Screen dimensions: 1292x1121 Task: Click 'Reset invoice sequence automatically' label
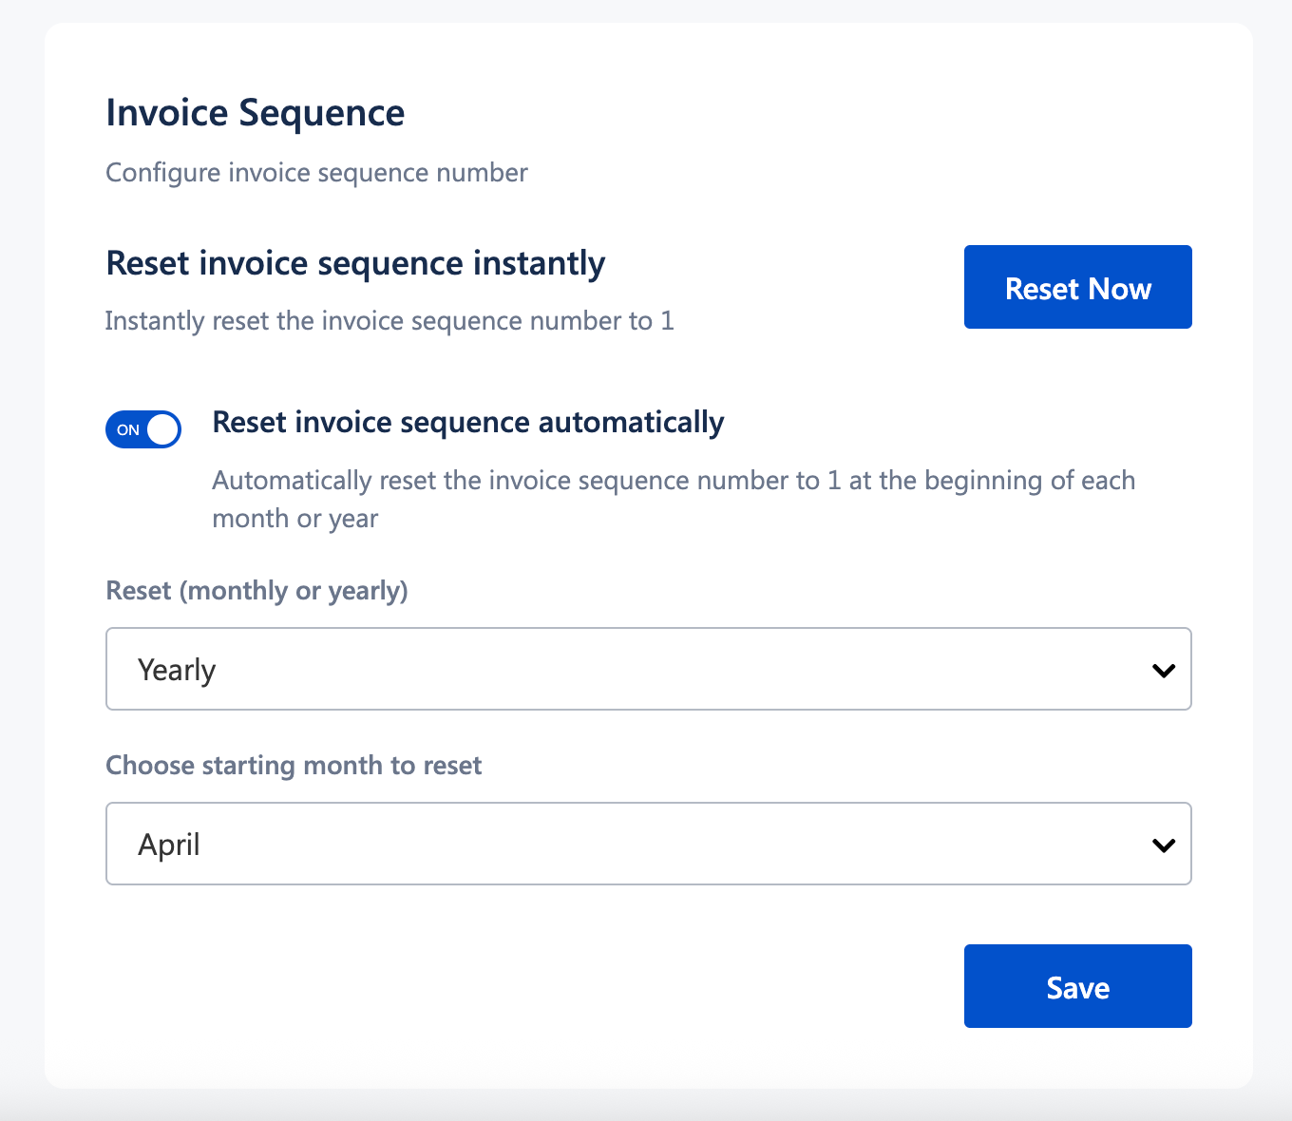pos(468,422)
